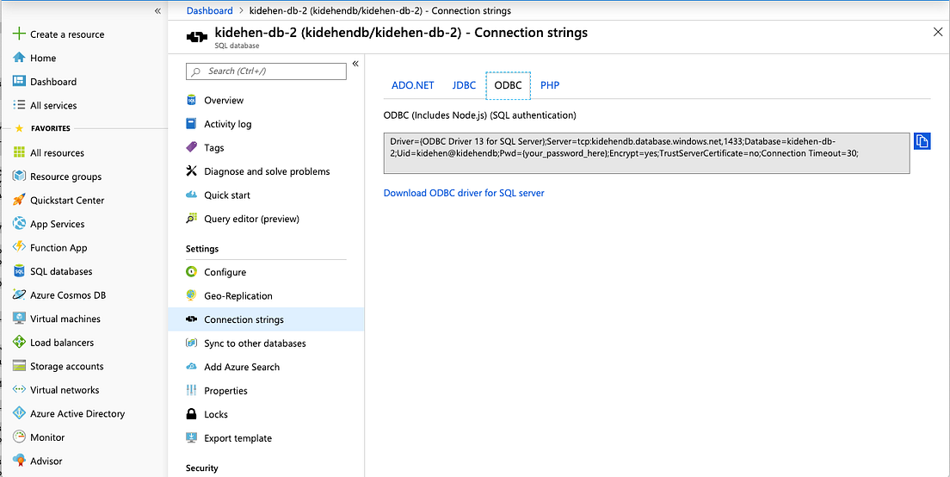Screen dimensions: 950x477
Task: Copy the ODBC connection string
Action: pos(922,141)
